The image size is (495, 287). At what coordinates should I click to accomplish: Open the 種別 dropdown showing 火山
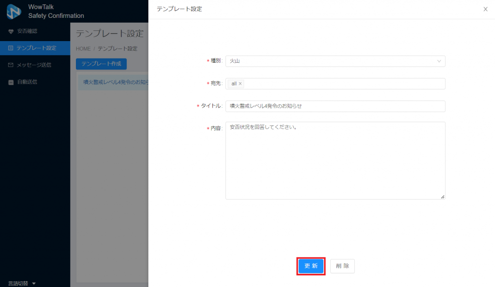[x=335, y=61]
